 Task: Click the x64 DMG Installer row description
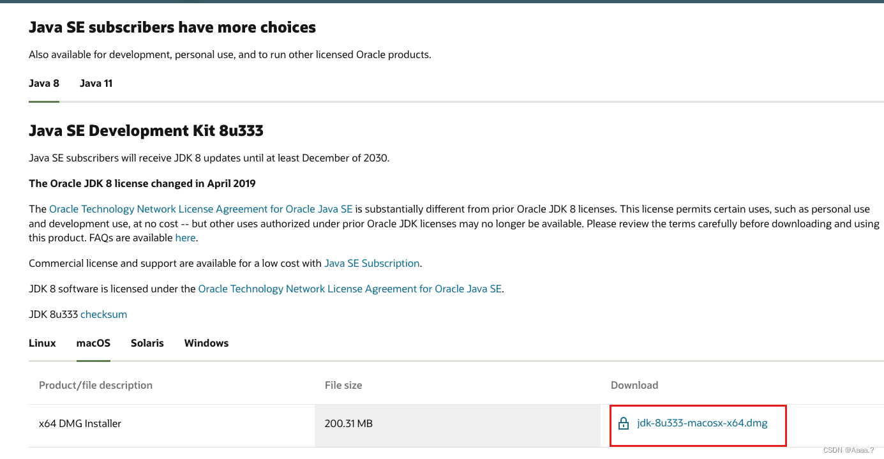pyautogui.click(x=80, y=424)
